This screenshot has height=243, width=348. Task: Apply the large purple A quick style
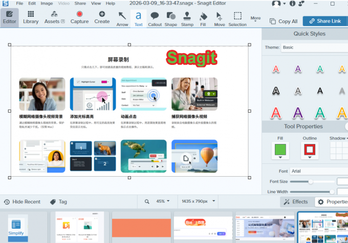point(298,113)
